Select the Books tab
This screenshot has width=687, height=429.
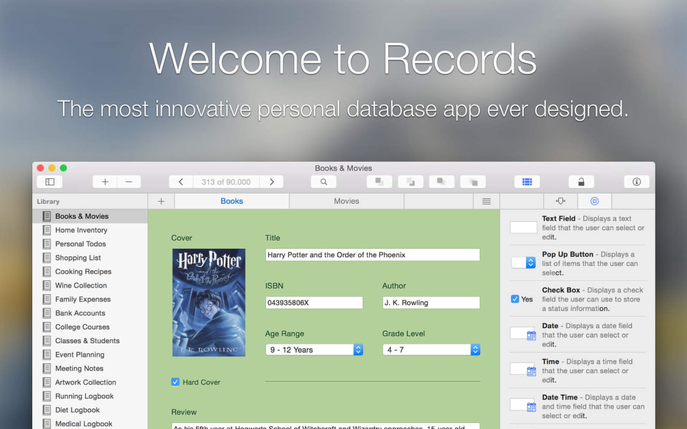click(x=232, y=201)
